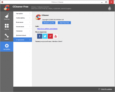Screen dimensions: 115x92
Task: Click the chevron on the Cookie-файлы row
Action: tap(30, 18)
